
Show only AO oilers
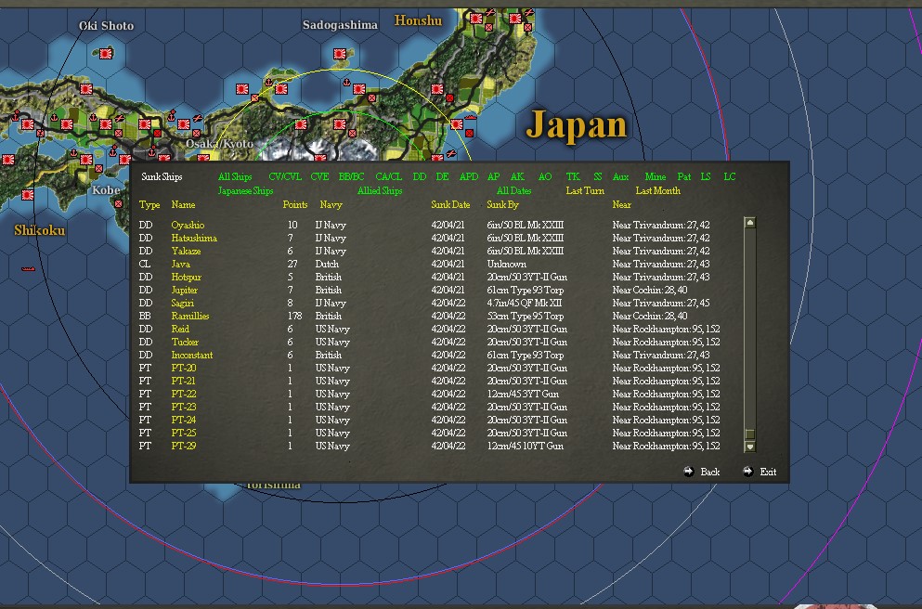click(545, 176)
